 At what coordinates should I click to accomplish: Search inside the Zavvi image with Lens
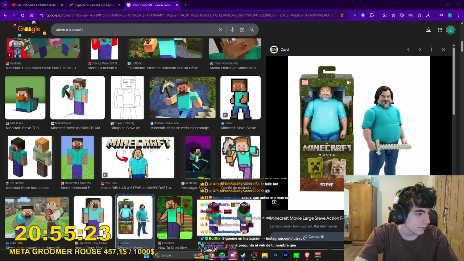[274, 202]
